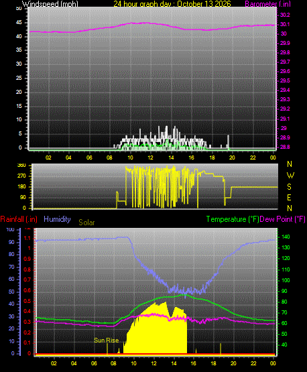The height and width of the screenshot is (372, 307).
Task: Click the 120 temperature scale value
Action: (286, 258)
